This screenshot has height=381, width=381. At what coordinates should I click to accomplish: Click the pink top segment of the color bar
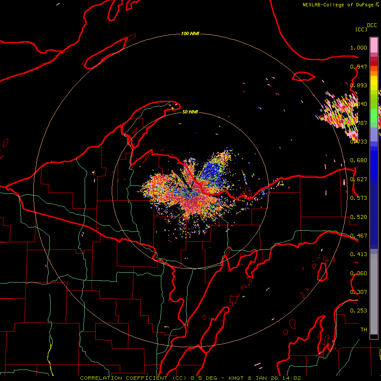tap(374, 45)
